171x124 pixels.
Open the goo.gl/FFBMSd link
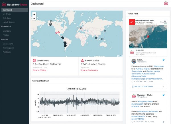[138, 119]
